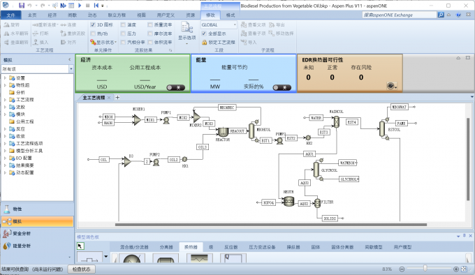Open the control panel icon in quick access toolbar
The height and width of the screenshot is (275, 475).
71,6
